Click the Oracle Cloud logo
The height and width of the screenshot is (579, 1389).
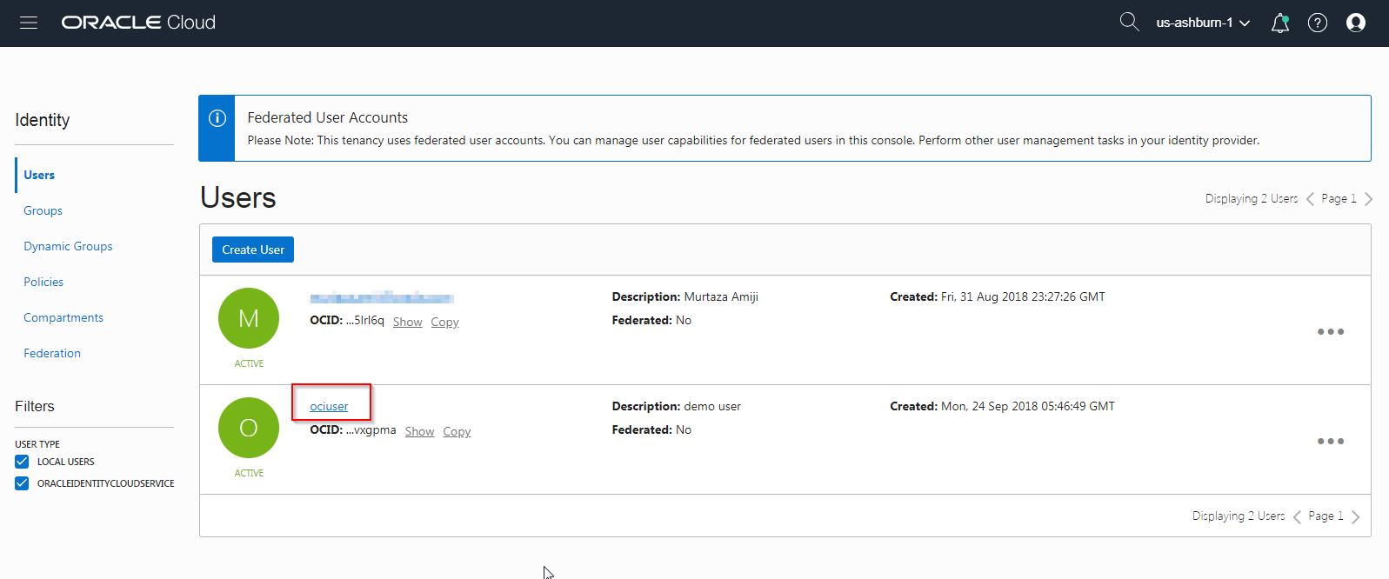[x=138, y=23]
